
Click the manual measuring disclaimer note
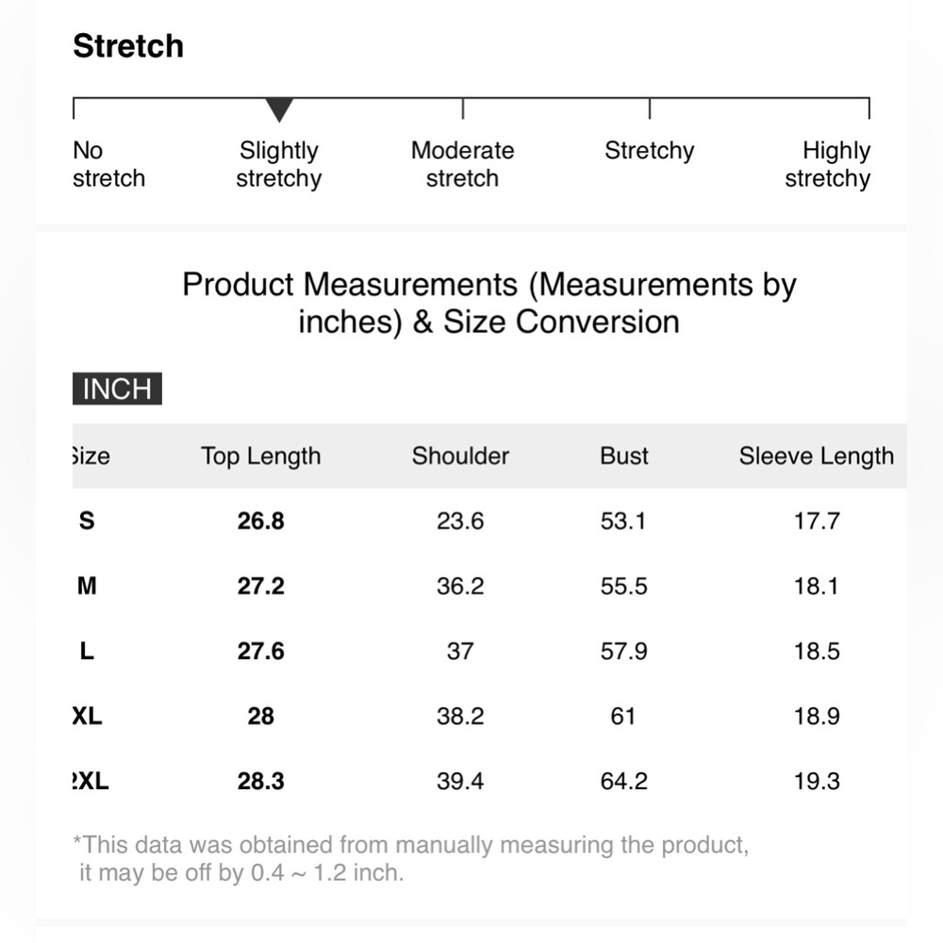411,858
